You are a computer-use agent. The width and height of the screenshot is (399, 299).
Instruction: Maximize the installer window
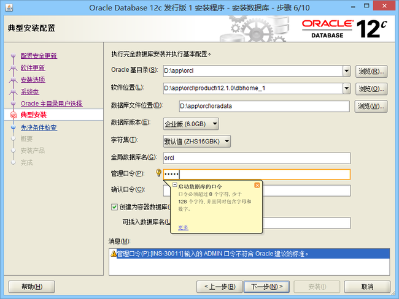(366, 6)
